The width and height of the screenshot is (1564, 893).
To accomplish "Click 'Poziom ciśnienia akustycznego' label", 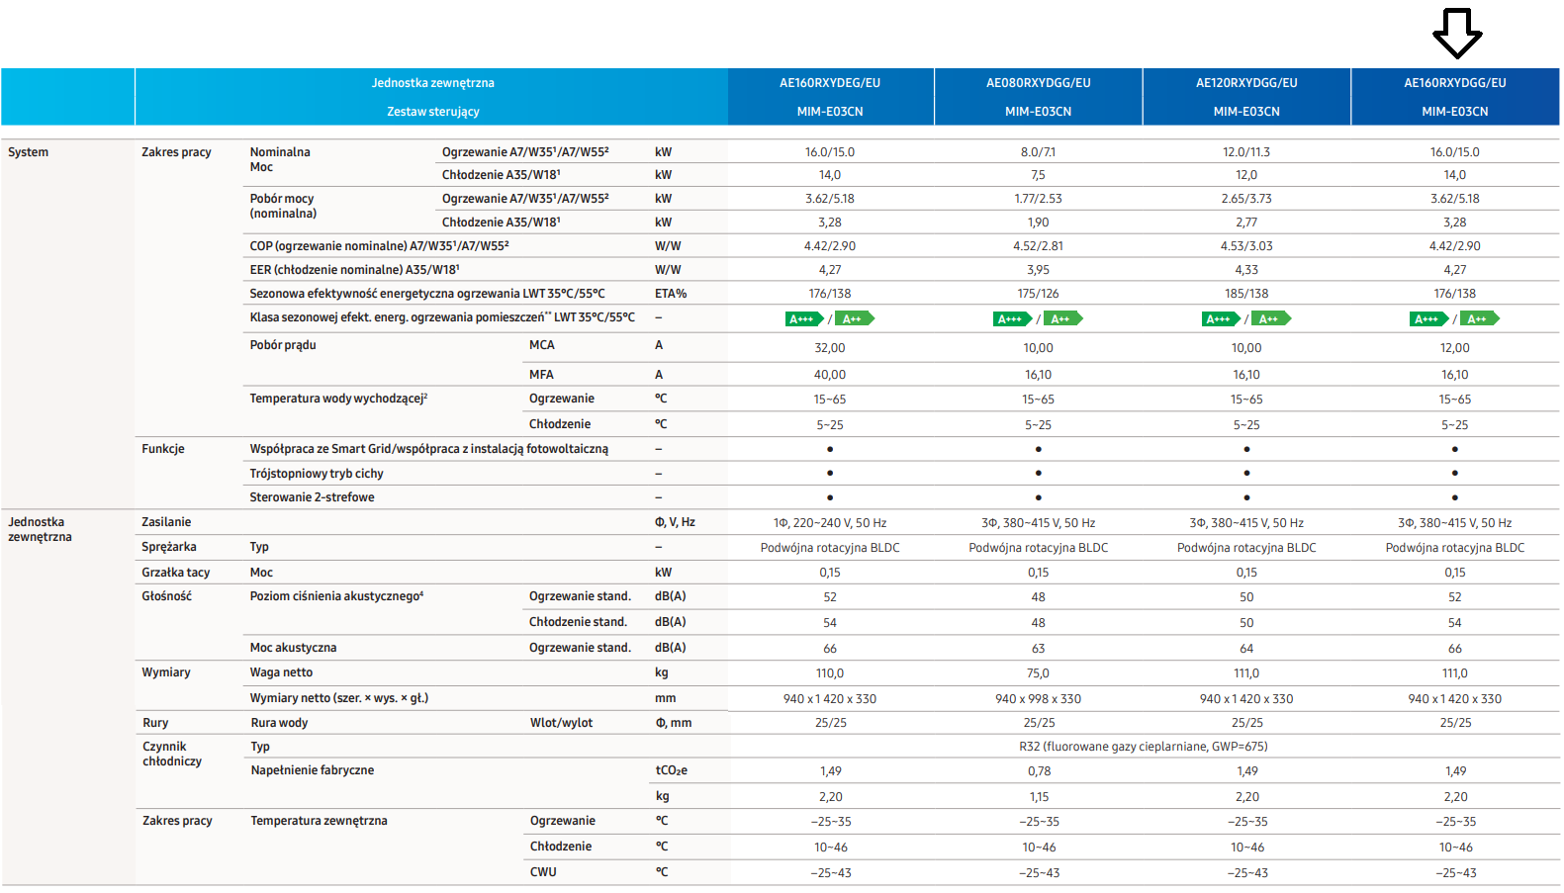I will [336, 596].
